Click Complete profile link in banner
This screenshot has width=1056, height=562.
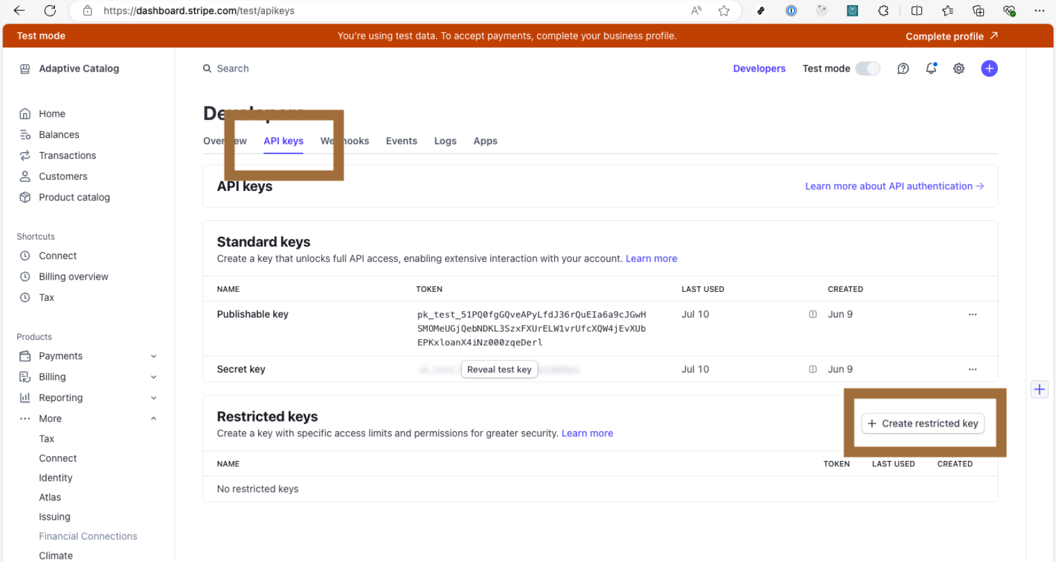(951, 36)
